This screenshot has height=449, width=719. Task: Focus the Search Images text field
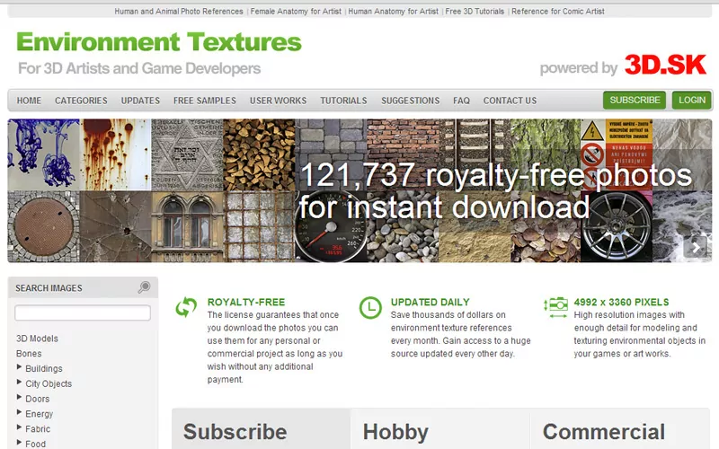[83, 313]
